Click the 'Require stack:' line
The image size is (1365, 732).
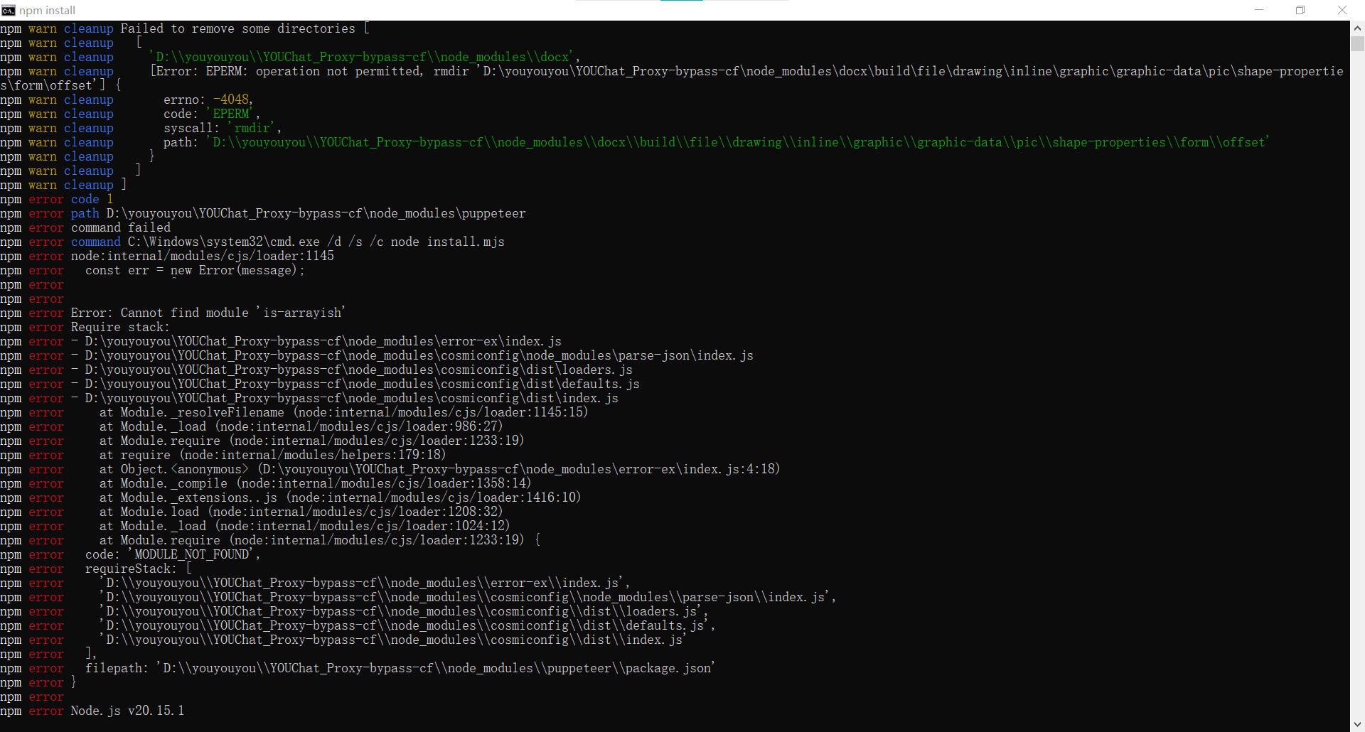[x=120, y=327]
